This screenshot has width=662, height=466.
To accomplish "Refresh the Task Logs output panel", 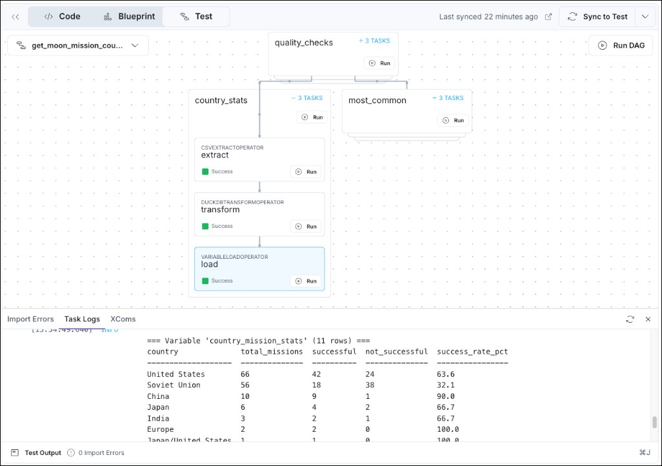I will 630,318.
